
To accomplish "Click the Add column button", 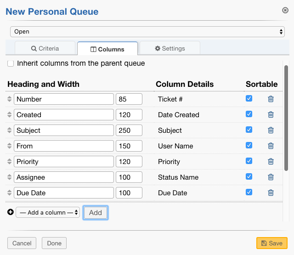I will [x=96, y=213].
